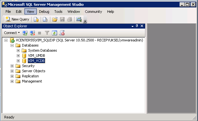198x121 pixels.
Task: Click the Server Objects folder icon
Action: (x=18, y=71)
